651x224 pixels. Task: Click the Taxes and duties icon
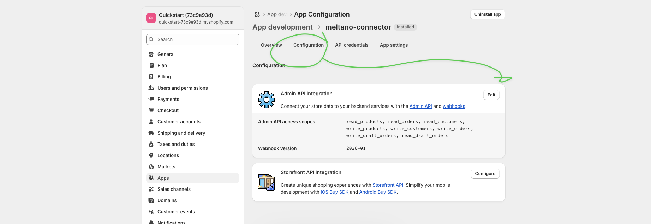point(151,144)
